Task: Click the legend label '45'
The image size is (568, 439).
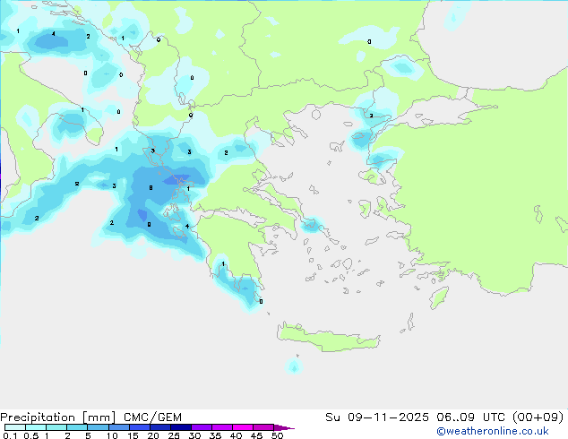Action: click(x=256, y=435)
